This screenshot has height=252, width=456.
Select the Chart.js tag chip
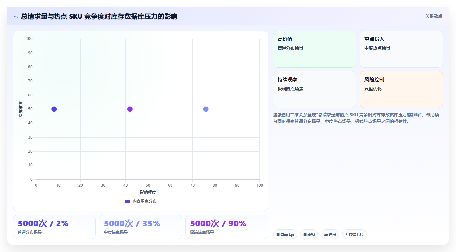click(285, 234)
